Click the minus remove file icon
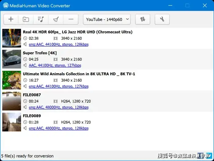Image resolution: width=214 pixels, height=161 pixels. click(71, 19)
